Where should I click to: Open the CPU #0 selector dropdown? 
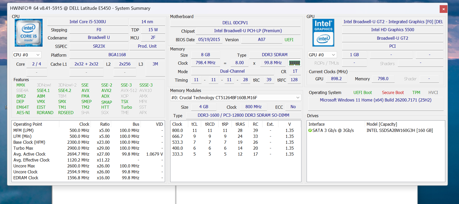coord(27,55)
